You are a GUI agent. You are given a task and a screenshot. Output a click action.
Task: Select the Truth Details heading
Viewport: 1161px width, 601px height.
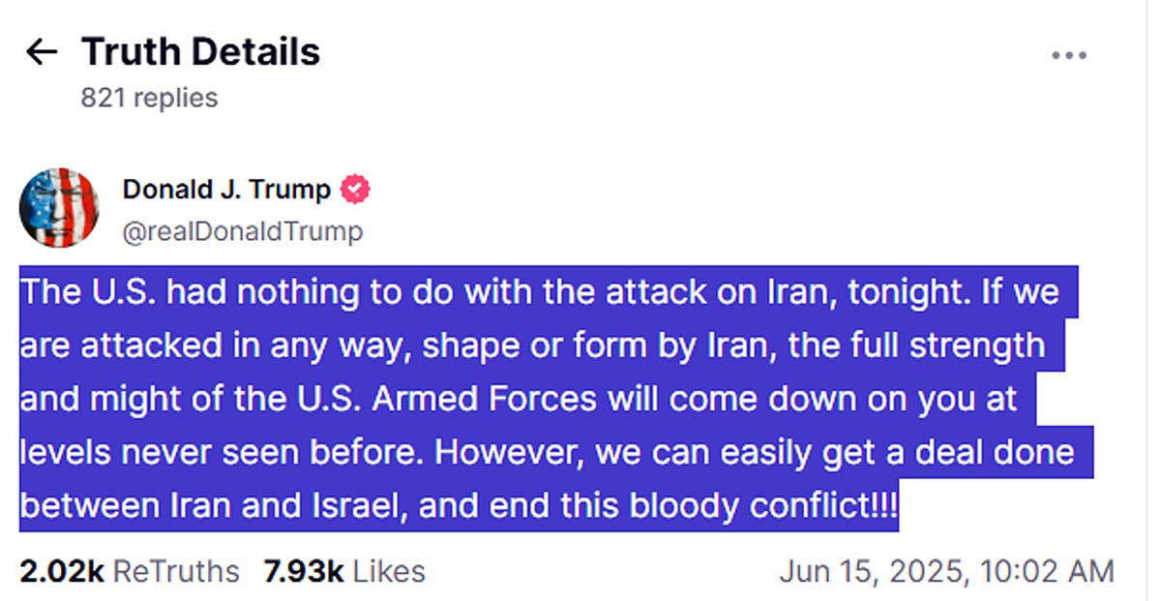coord(200,52)
